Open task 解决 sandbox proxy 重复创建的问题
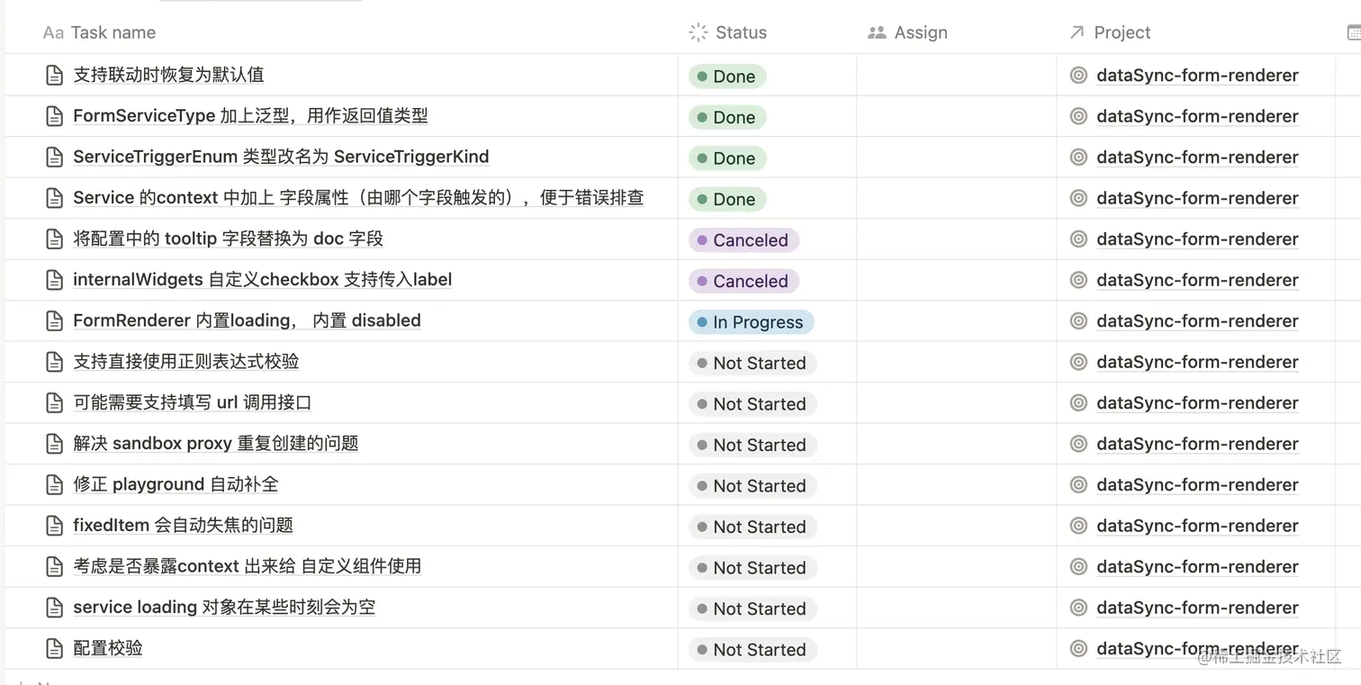 point(216,443)
